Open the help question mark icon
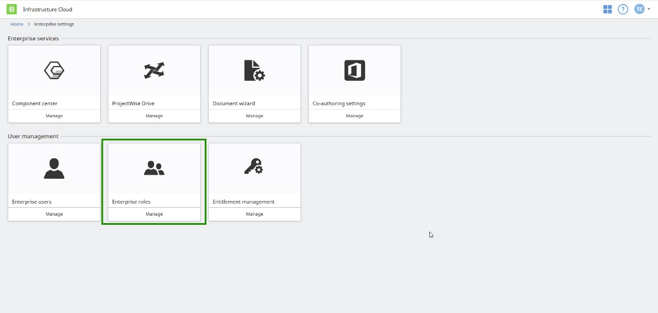The height and width of the screenshot is (313, 658). [623, 9]
